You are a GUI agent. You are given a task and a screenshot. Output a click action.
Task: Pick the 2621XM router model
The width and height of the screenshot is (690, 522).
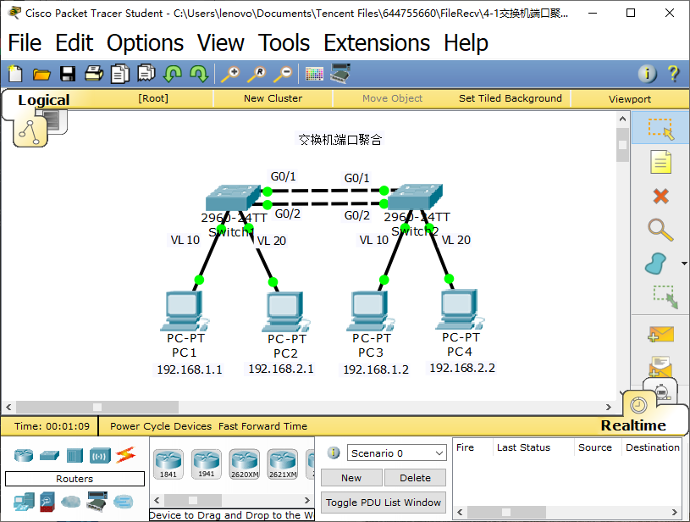[283, 464]
